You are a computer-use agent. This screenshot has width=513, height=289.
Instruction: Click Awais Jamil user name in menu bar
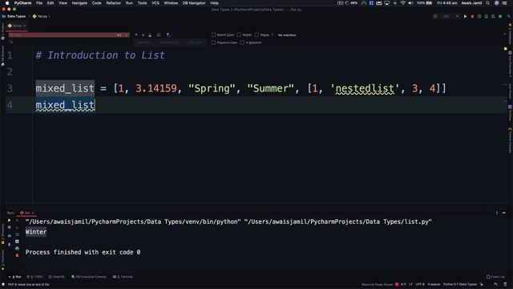(x=471, y=3)
